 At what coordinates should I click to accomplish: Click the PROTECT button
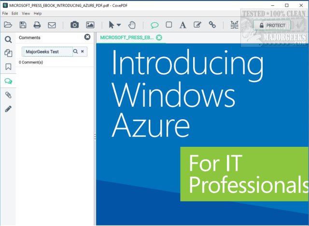[x=272, y=26]
